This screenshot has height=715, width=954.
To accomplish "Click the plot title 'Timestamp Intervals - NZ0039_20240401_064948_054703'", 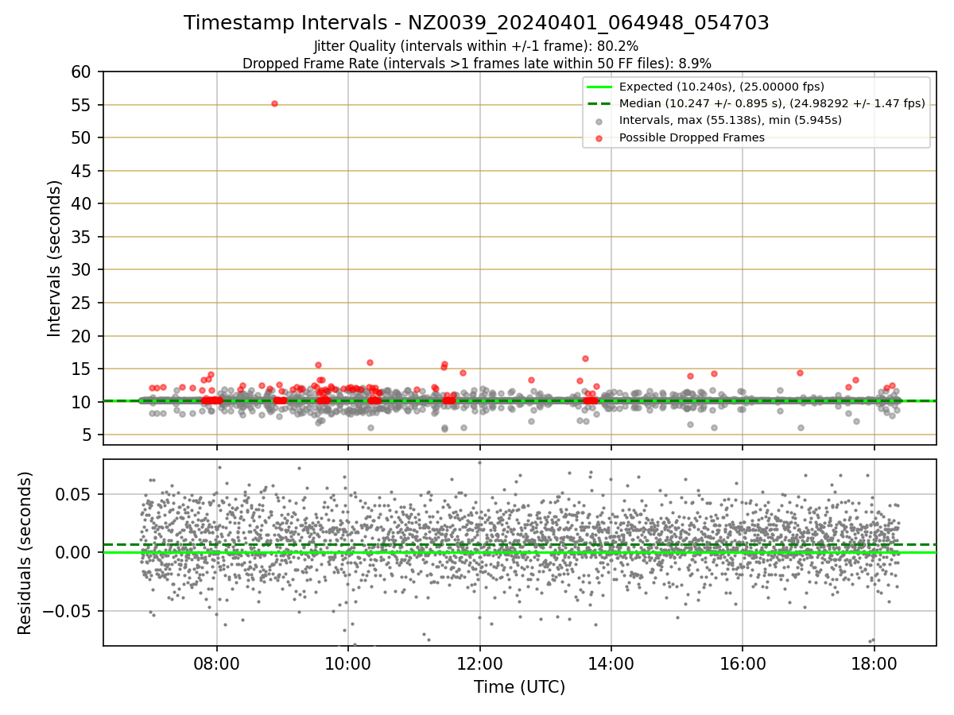I will click(x=476, y=23).
